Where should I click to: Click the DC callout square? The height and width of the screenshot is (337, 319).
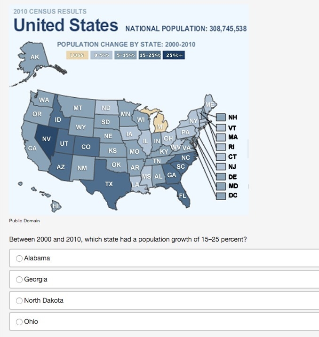[221, 196]
